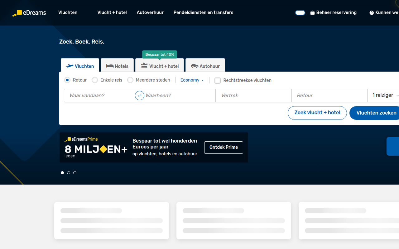
Task: Click the 8 MILJOEN+ banner text
Action: (96, 149)
